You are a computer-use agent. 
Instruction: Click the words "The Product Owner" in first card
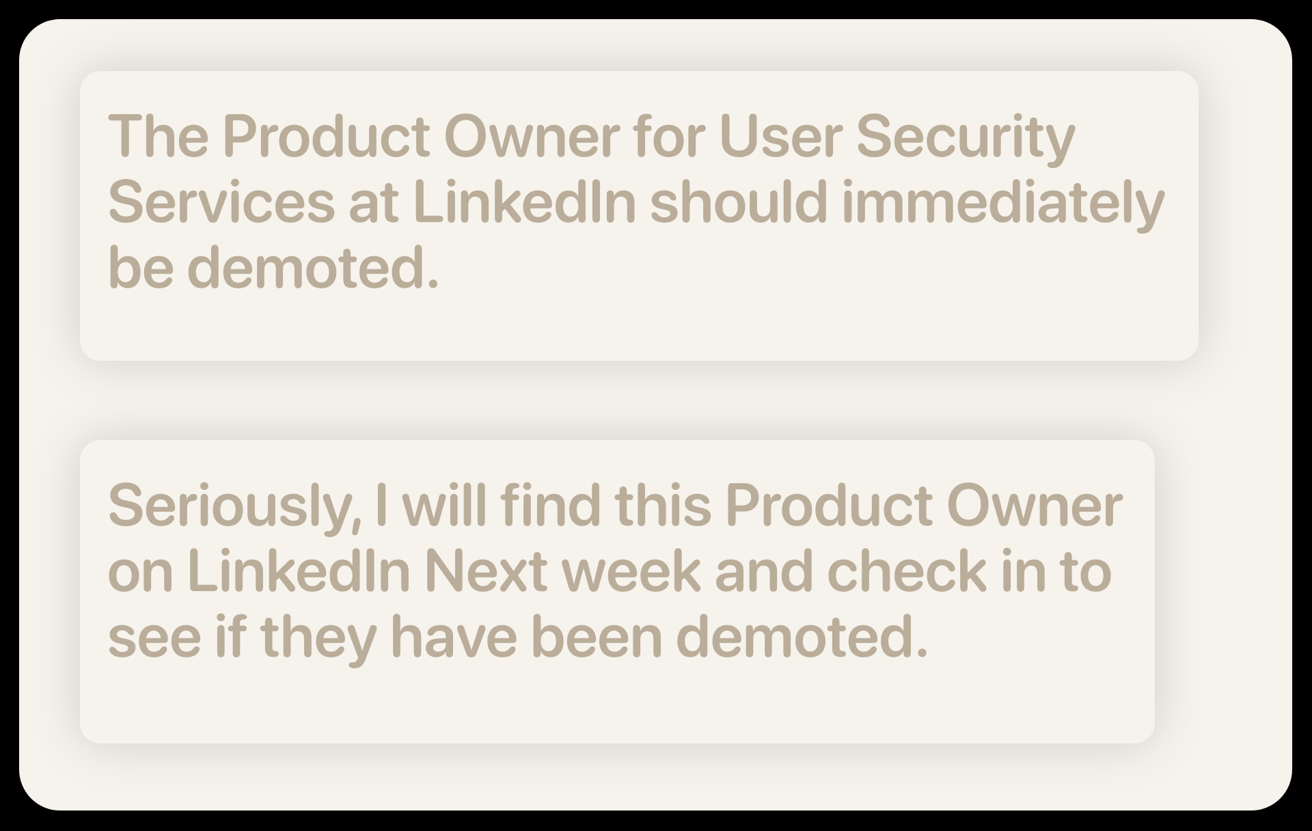click(269, 136)
